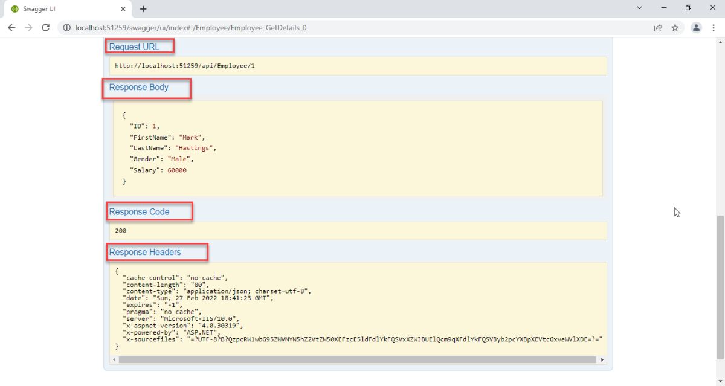Click the left arrow of headers scrollbar

(113, 359)
